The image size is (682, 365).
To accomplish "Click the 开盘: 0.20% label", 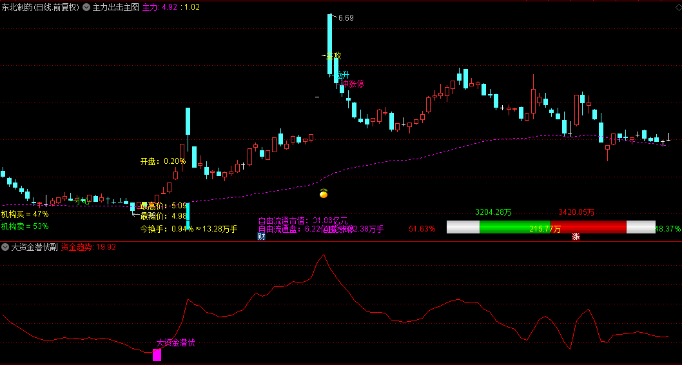I will pos(162,161).
